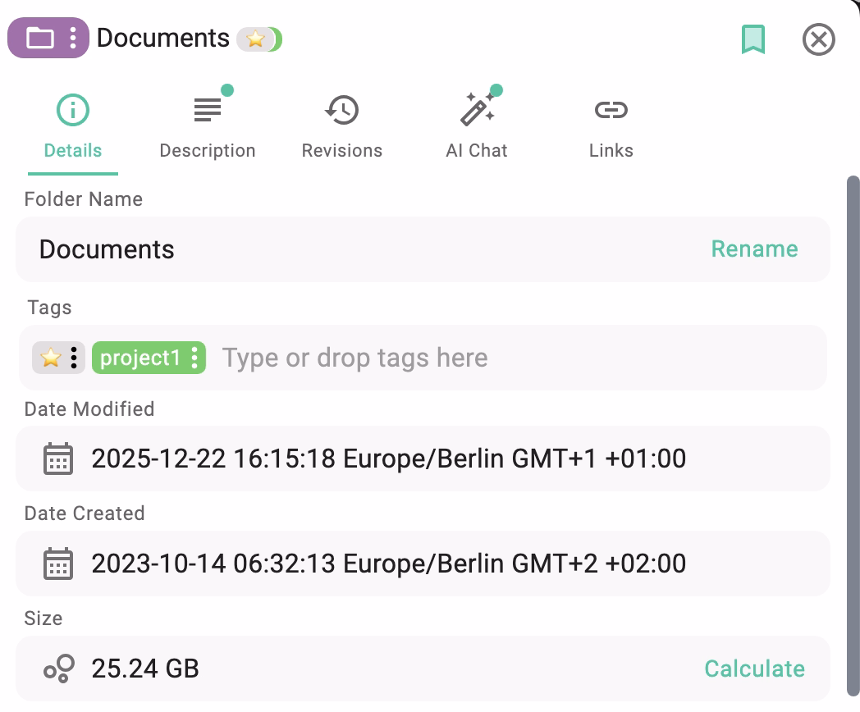Click the Type or drop tags here field
The width and height of the screenshot is (860, 712).
pos(355,357)
